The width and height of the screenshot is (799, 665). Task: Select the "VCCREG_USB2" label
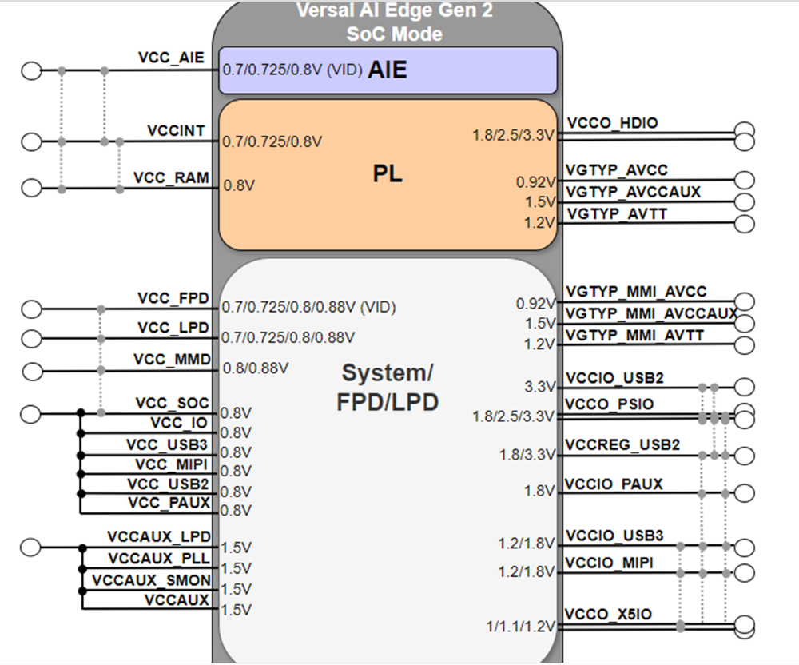tap(622, 445)
